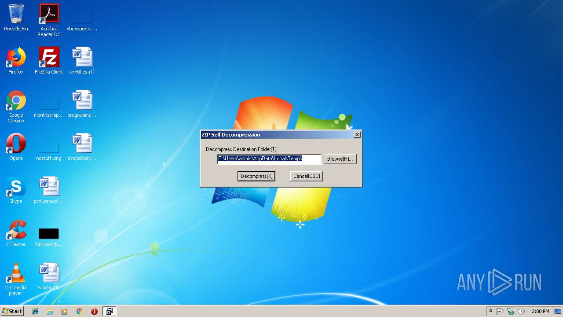This screenshot has height=317, width=563.
Task: Click the Decompress(X) button
Action: 256,176
